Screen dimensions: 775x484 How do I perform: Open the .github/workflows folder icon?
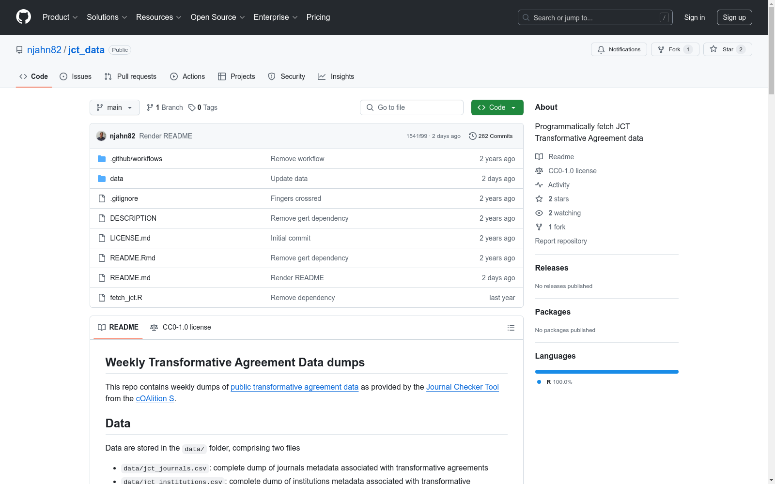coord(102,159)
